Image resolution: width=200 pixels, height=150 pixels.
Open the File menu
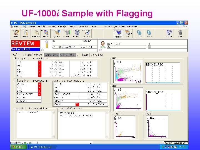[x=17, y=27]
